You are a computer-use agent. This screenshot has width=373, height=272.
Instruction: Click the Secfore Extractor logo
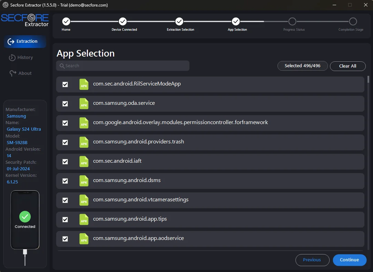coord(25,20)
